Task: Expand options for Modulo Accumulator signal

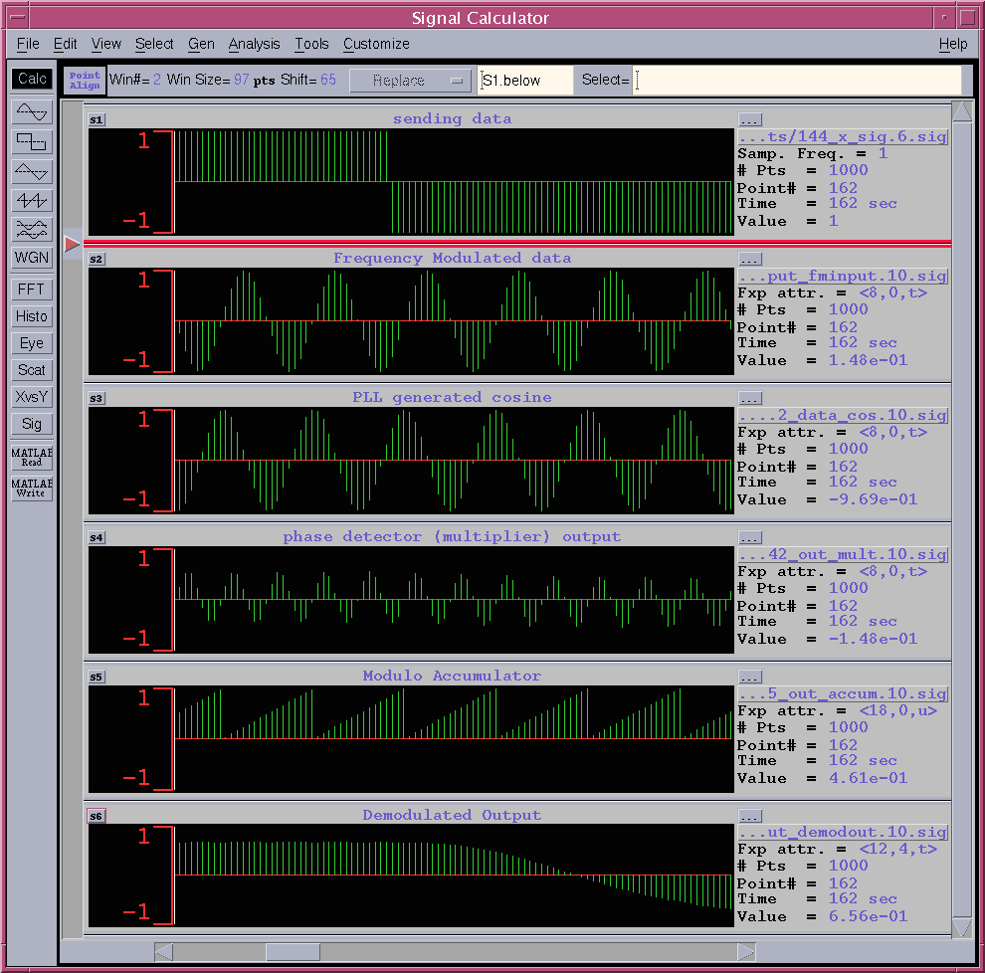Action: point(750,677)
